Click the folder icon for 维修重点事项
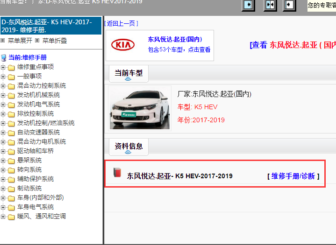Viewport: 336px width, 245px height. (11, 68)
